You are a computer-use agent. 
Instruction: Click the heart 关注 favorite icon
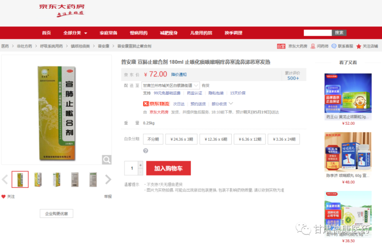(x=4, y=197)
